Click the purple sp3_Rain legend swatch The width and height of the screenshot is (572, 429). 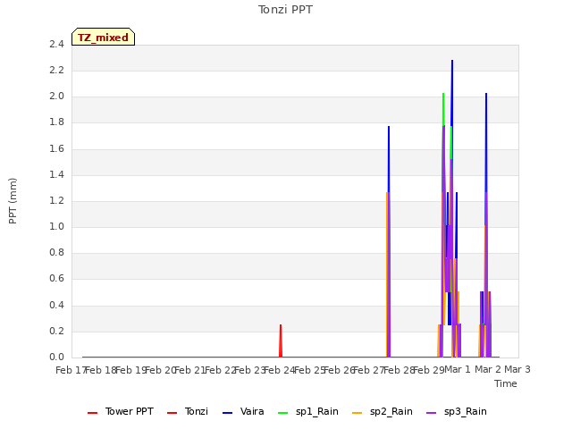point(431,413)
